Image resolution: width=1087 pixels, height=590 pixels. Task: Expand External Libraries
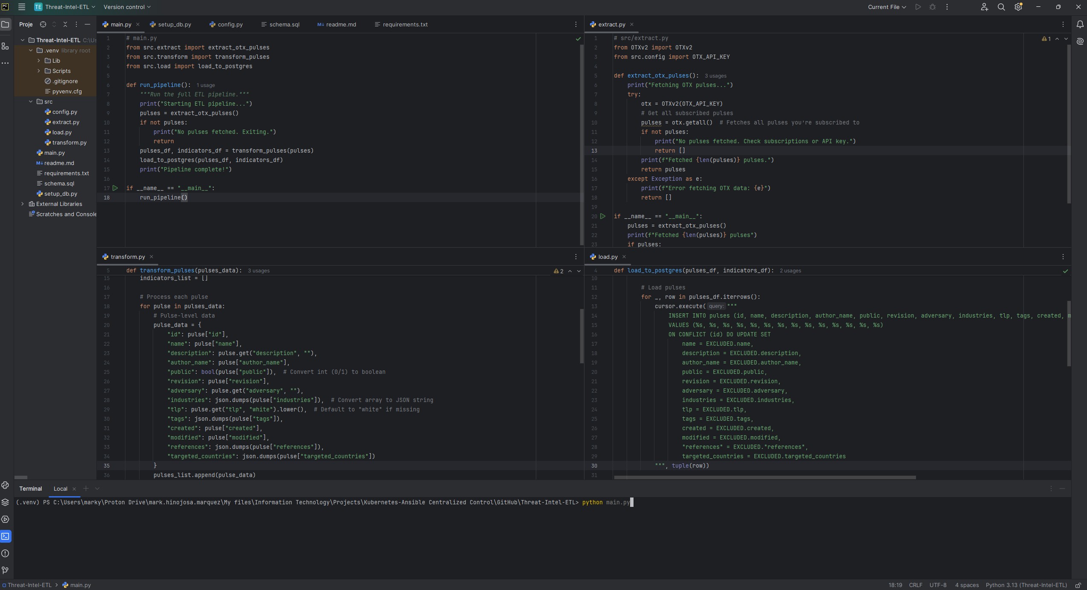22,204
